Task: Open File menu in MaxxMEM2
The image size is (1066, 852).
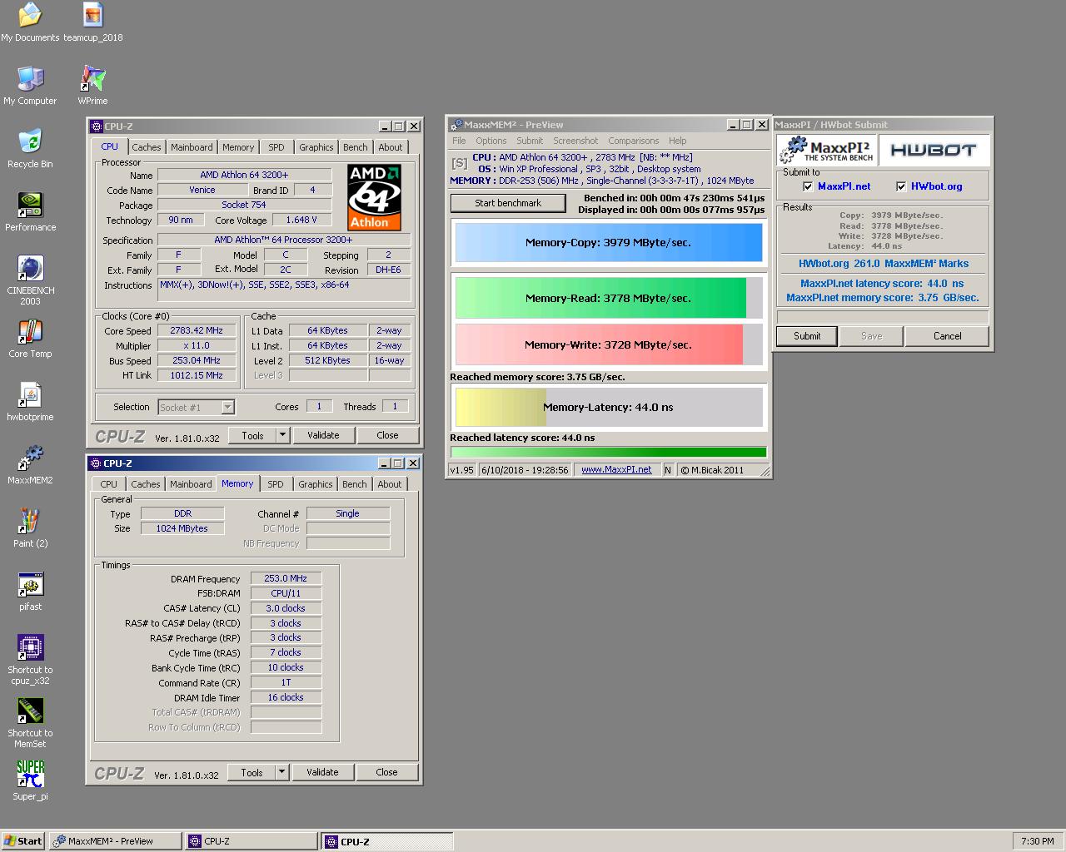Action: (x=459, y=141)
